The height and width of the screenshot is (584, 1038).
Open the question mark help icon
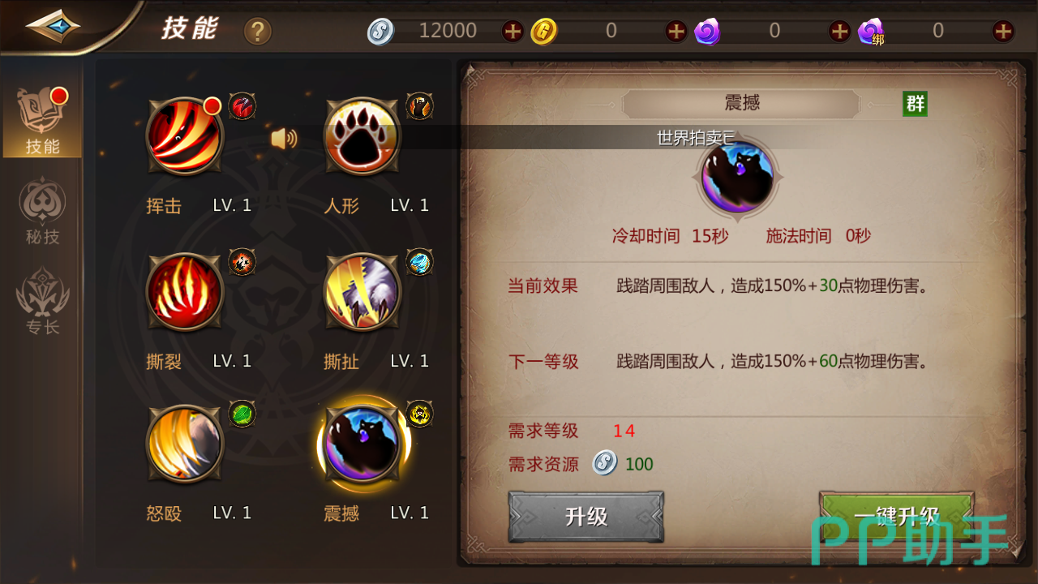click(258, 32)
